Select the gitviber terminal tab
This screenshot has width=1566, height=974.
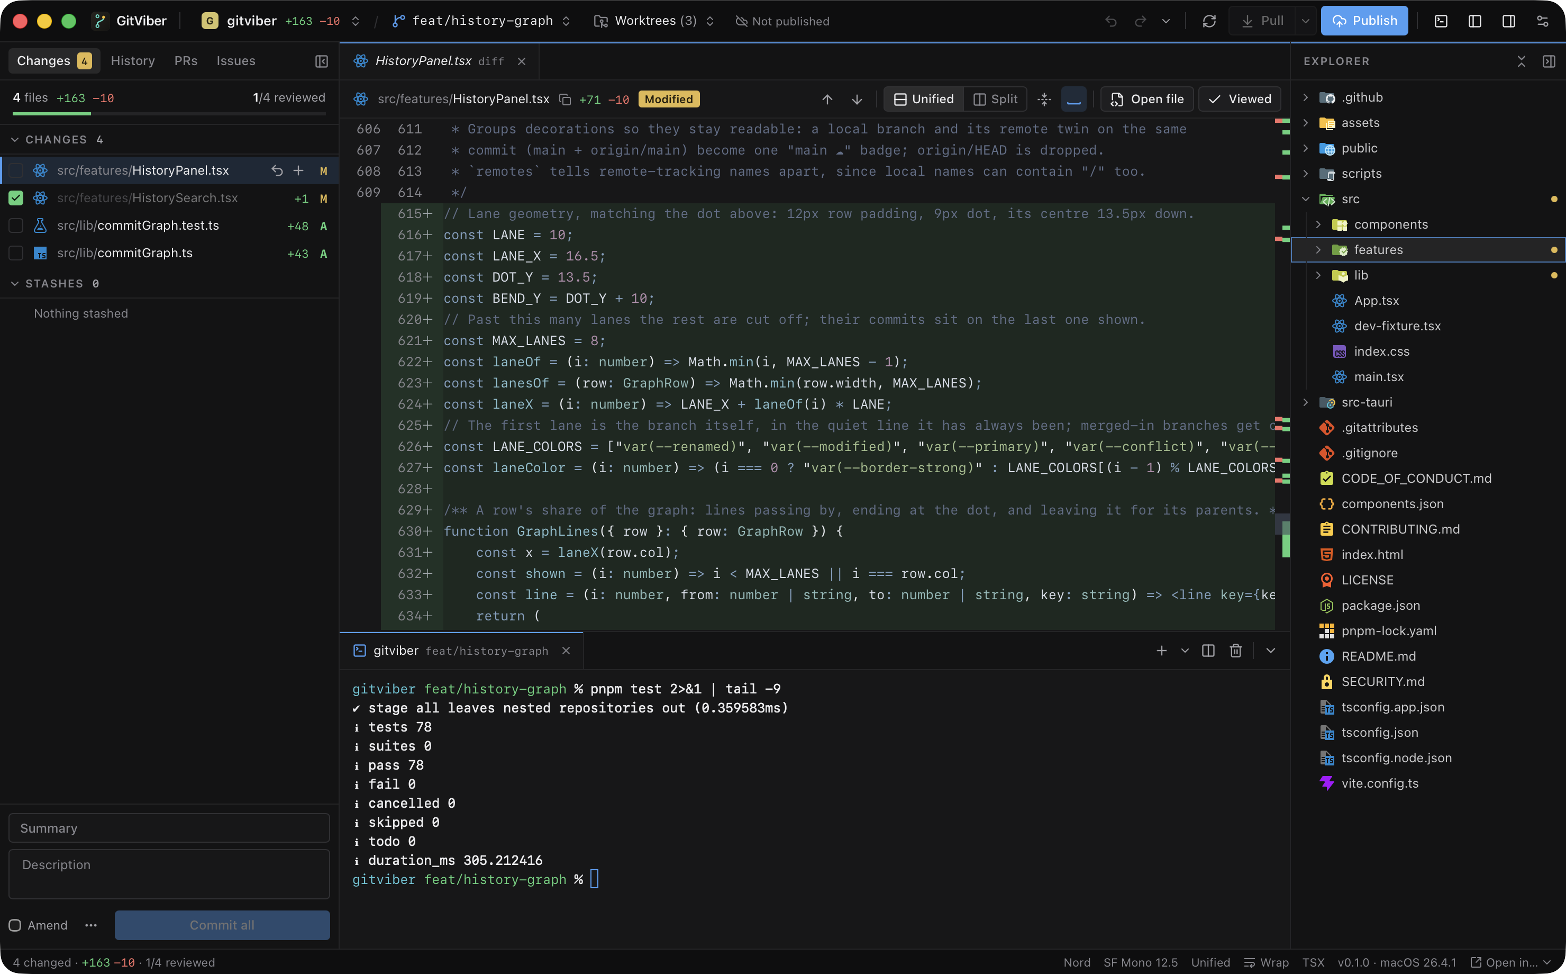pyautogui.click(x=461, y=651)
